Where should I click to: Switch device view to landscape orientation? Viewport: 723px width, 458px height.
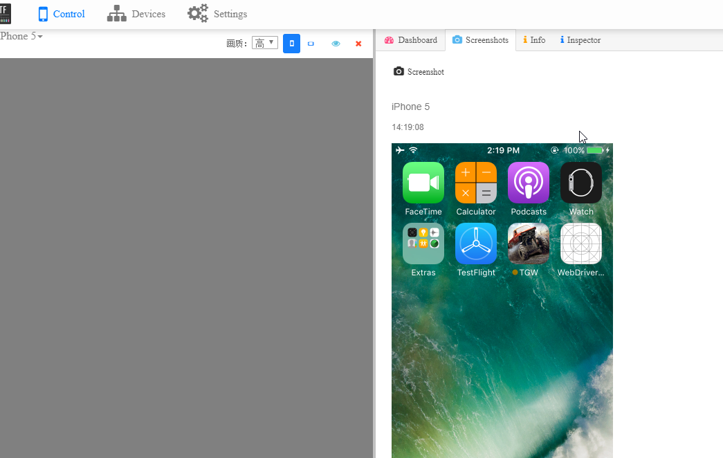point(311,44)
